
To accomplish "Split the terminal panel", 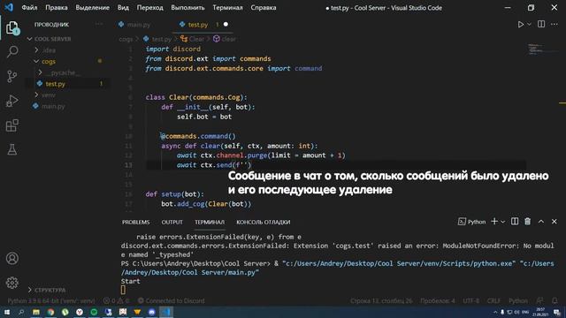I will tap(515, 222).
